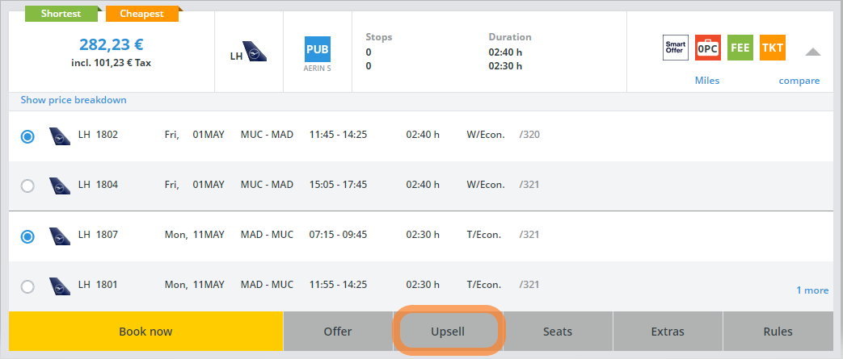Click the blue PUB fare icon

(317, 50)
